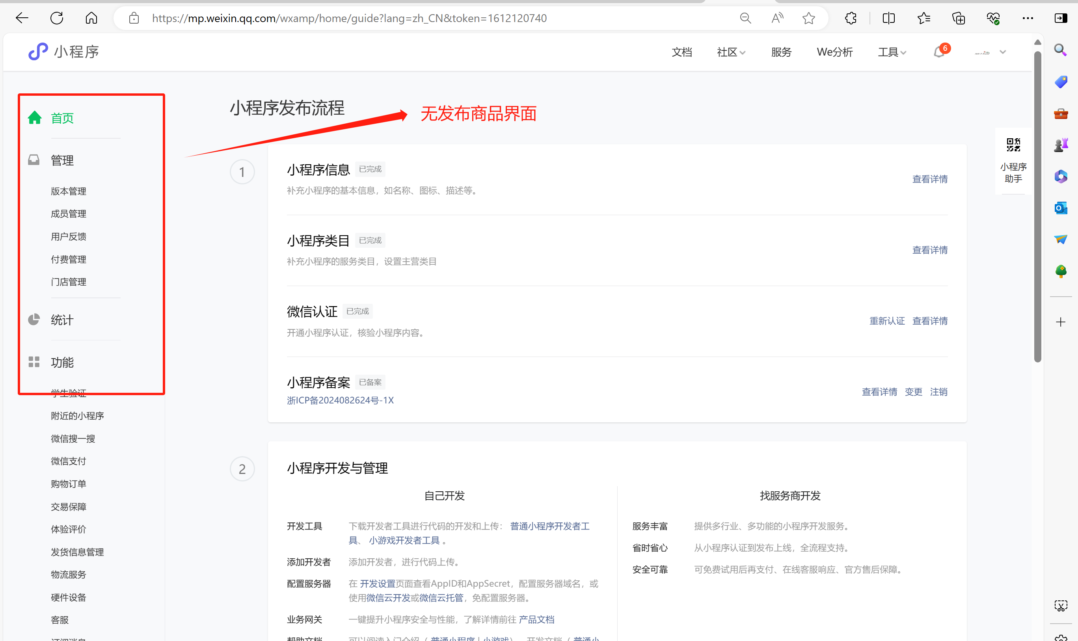This screenshot has height=641, width=1078.
Task: Open sidebar green tree icon
Action: 1060,271
